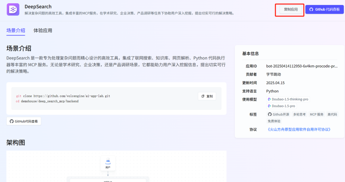Click GitHub代码查看 button below the code block
This screenshot has width=345, height=182.
point(24,121)
